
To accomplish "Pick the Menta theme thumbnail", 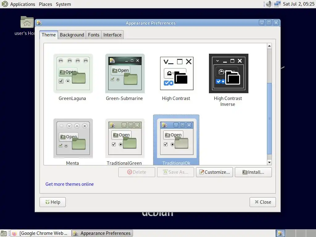I will [73, 138].
